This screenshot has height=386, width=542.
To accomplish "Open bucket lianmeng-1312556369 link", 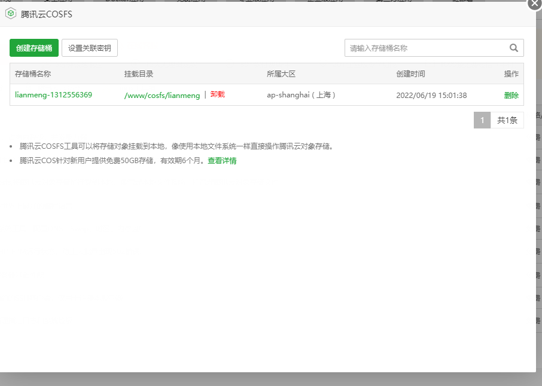I will tap(54, 94).
